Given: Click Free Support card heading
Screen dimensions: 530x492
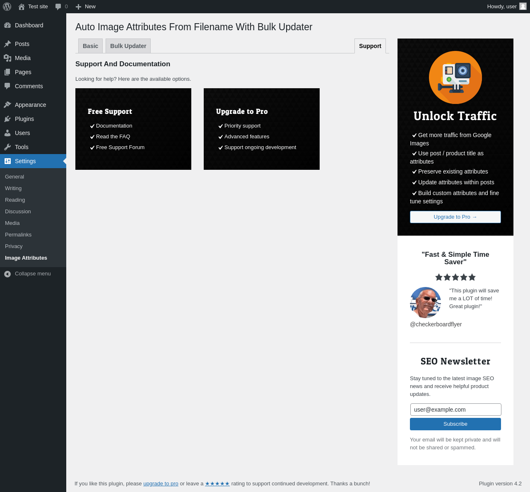Looking at the screenshot, I should click(110, 111).
